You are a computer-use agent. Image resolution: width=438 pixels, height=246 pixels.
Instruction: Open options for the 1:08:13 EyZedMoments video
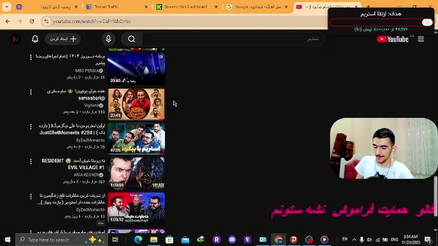point(31,196)
